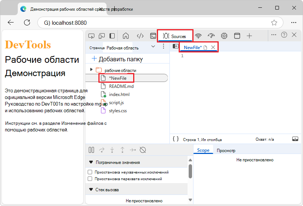The image size is (303, 206).
Task: Toggle device emulation icon
Action: [102, 36]
